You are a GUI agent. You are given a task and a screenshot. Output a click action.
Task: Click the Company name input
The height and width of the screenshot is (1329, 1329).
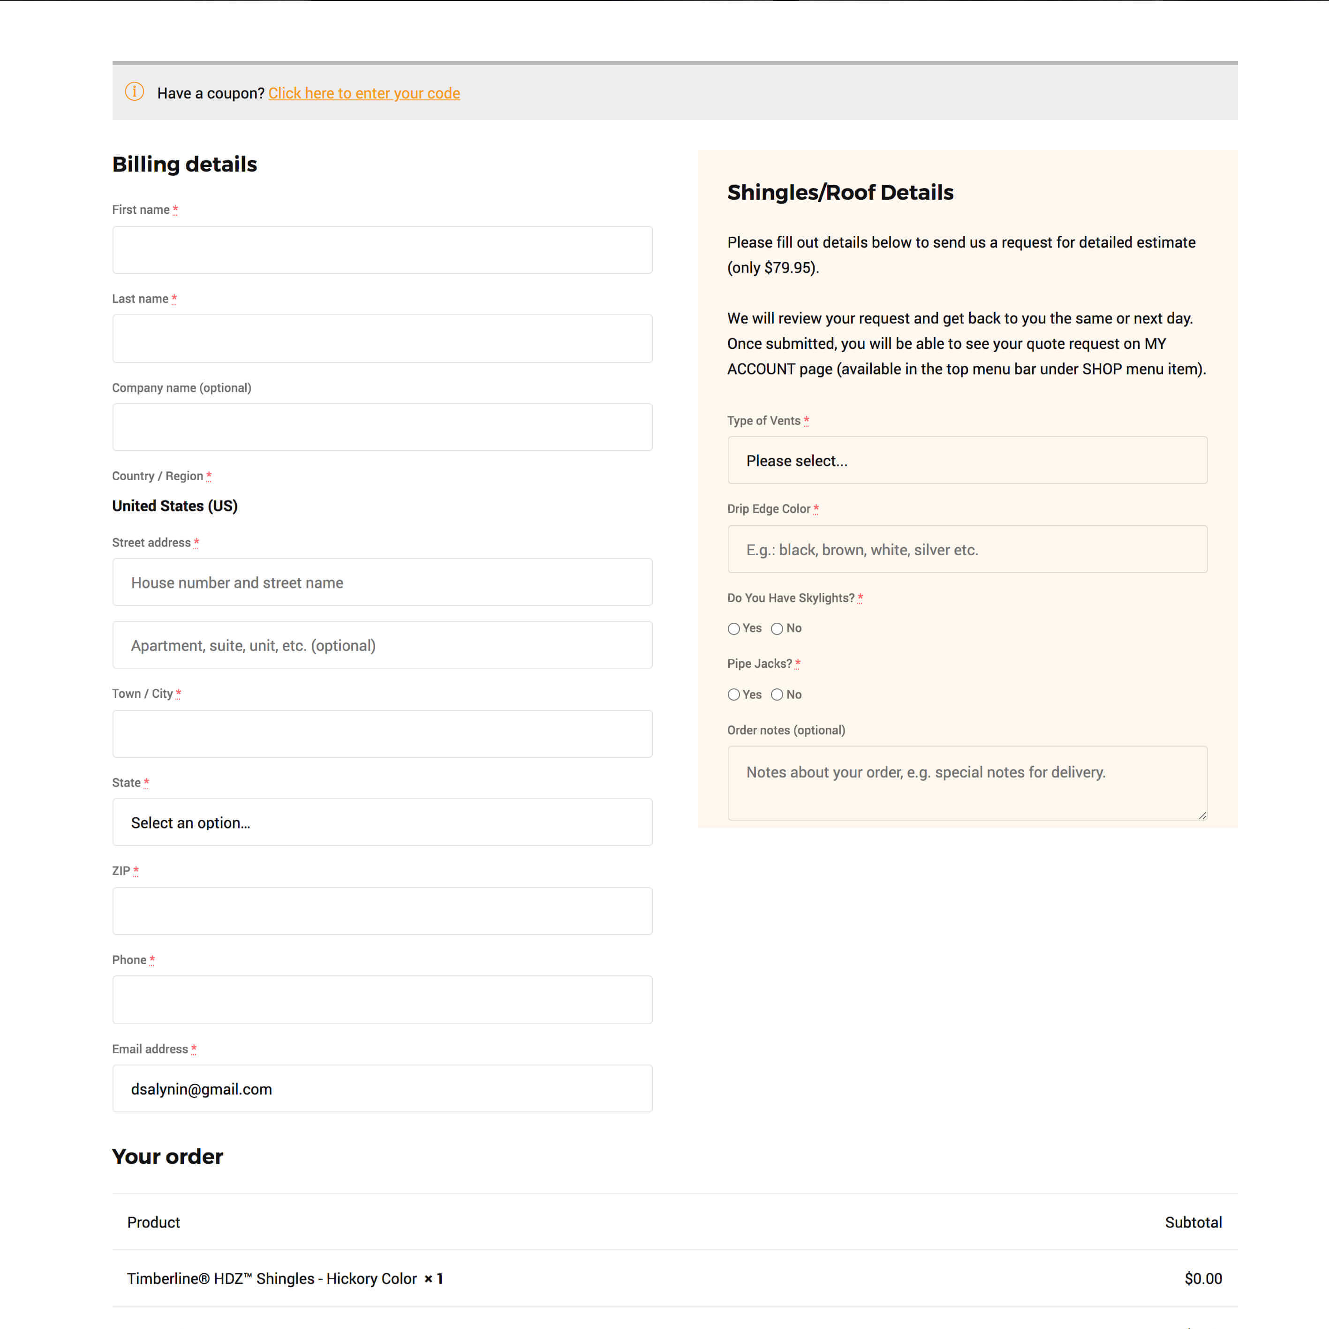click(x=382, y=427)
